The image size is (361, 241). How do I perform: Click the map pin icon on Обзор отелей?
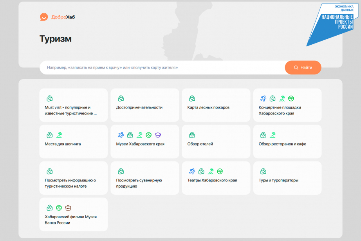192,135
